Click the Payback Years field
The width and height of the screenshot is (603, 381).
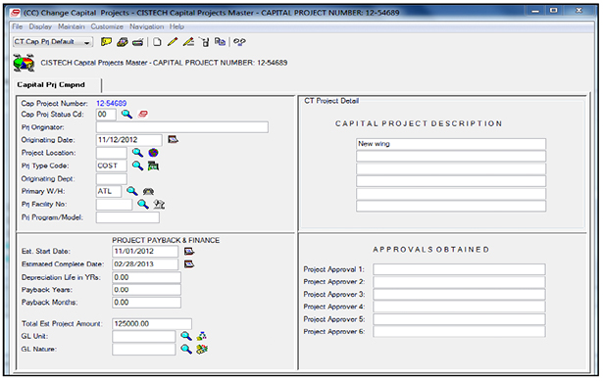coord(146,290)
